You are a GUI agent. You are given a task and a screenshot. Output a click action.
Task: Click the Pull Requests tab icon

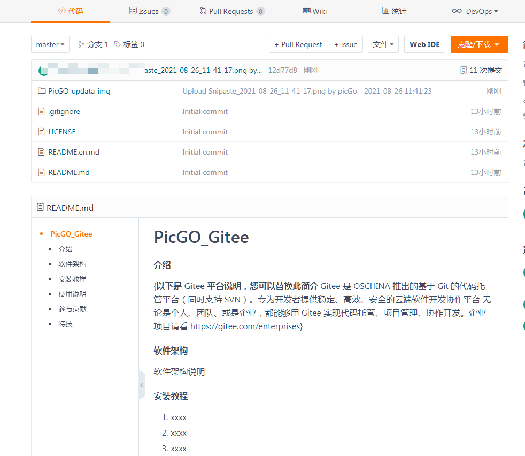point(203,11)
